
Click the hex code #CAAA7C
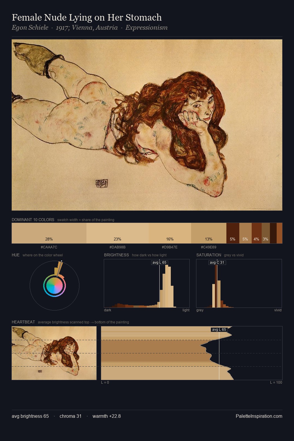click(49, 247)
